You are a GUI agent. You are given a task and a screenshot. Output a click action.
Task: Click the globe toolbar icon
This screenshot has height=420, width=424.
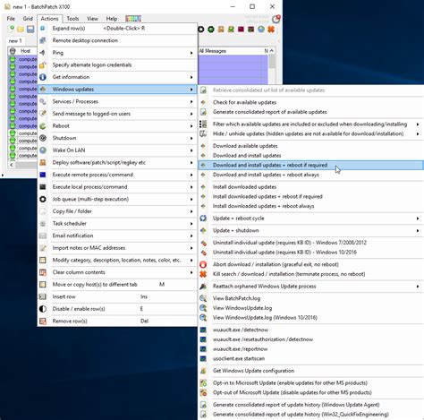click(261, 29)
